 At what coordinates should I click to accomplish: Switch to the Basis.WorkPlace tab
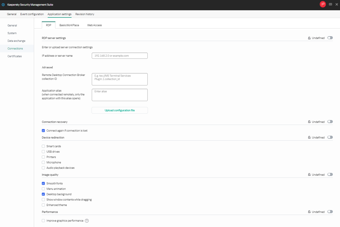69,25
